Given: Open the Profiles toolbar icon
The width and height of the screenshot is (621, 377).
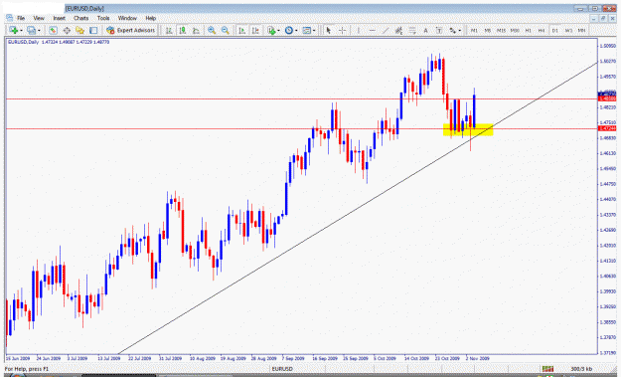Looking at the screenshot, I should (31, 30).
